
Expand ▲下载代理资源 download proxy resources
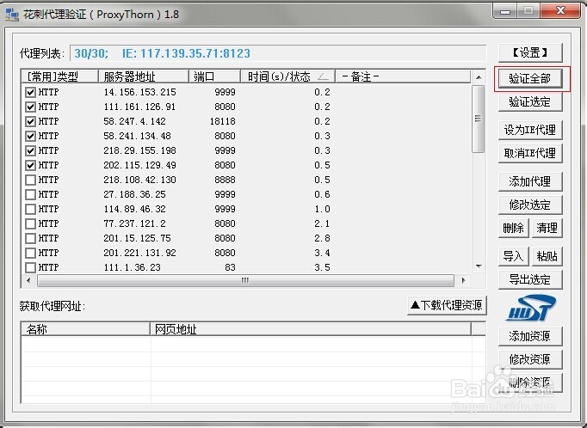(x=447, y=305)
